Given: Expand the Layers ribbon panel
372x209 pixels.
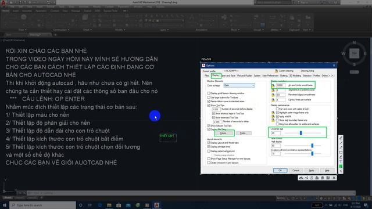Looking at the screenshot, I should tap(164, 30).
